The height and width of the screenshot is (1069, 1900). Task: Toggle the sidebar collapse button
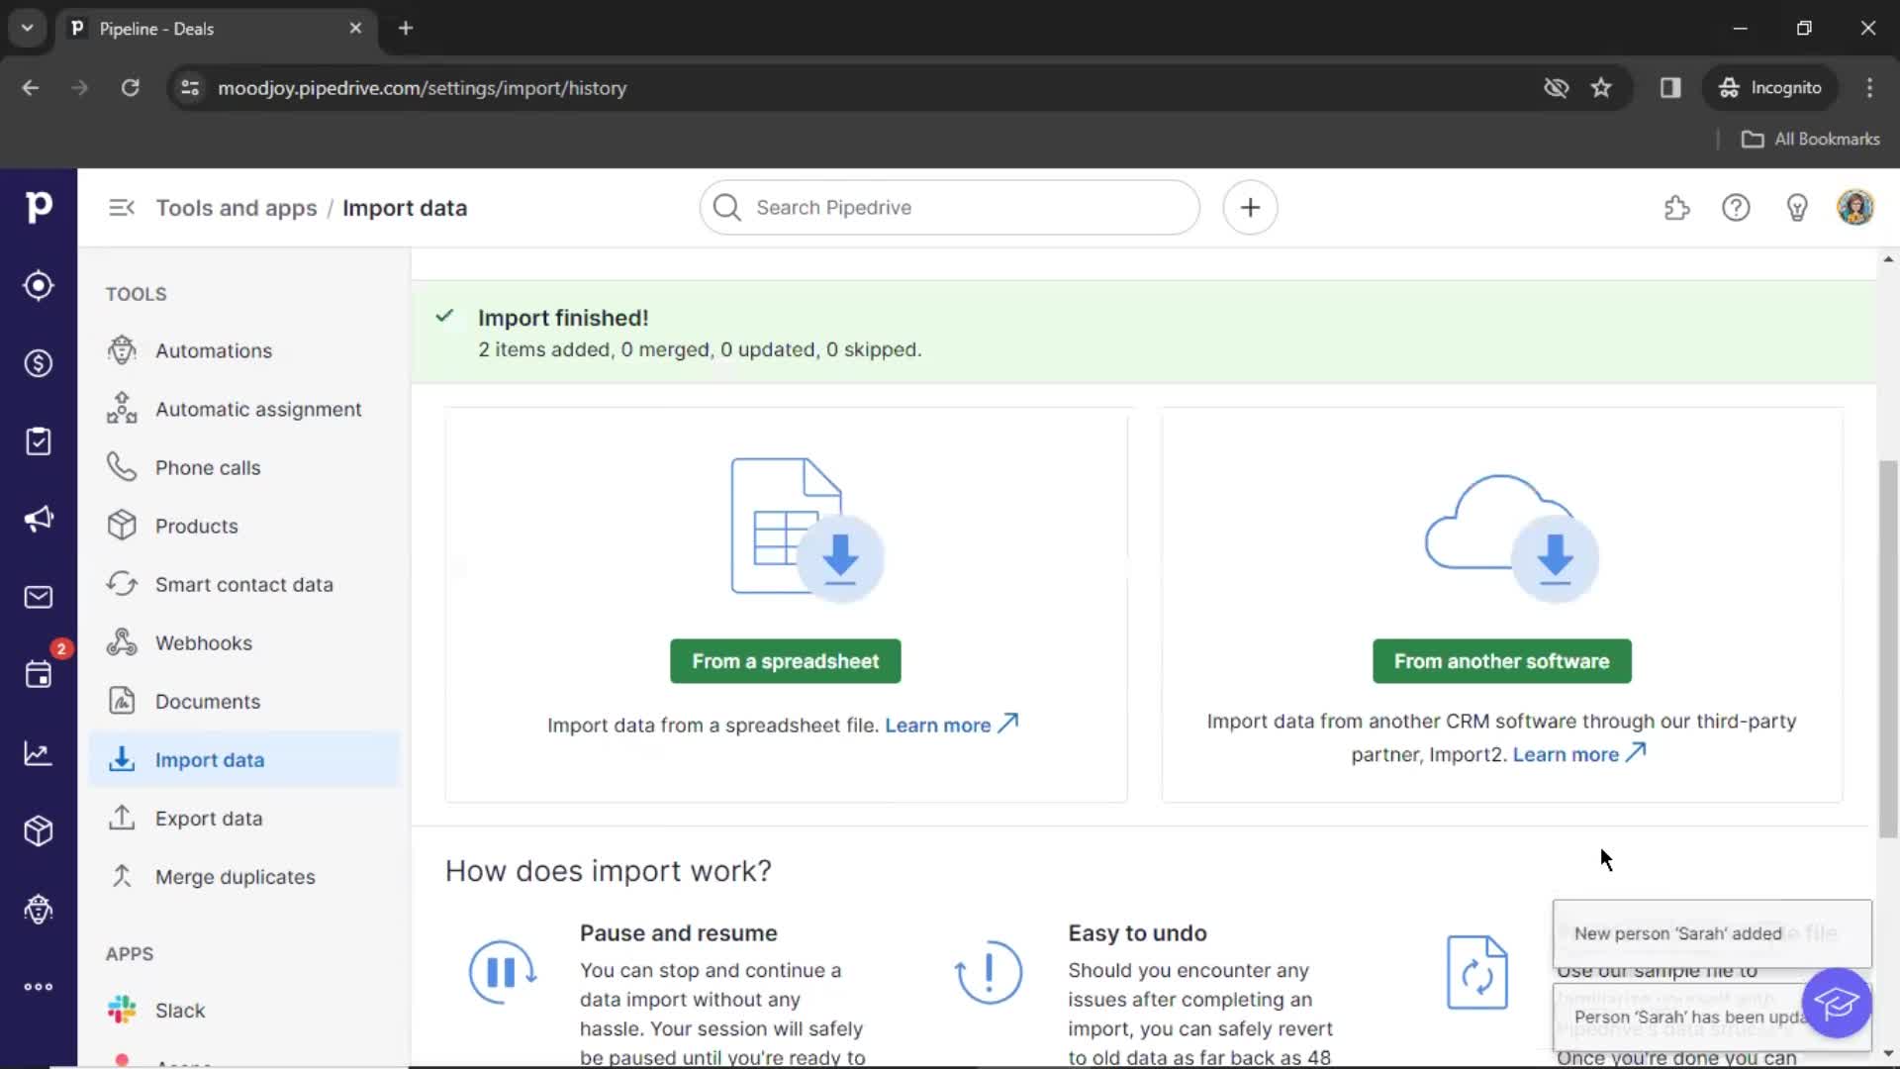[122, 208]
